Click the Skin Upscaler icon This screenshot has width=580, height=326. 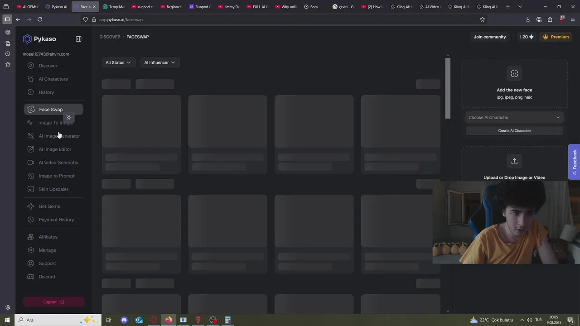pyautogui.click(x=31, y=189)
